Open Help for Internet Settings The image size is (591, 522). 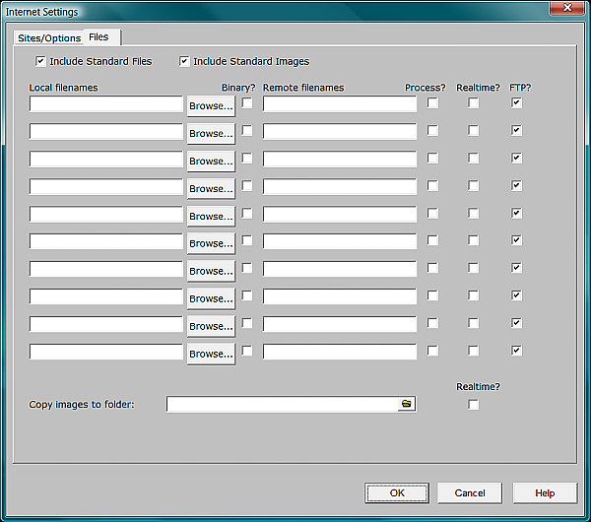(x=545, y=492)
